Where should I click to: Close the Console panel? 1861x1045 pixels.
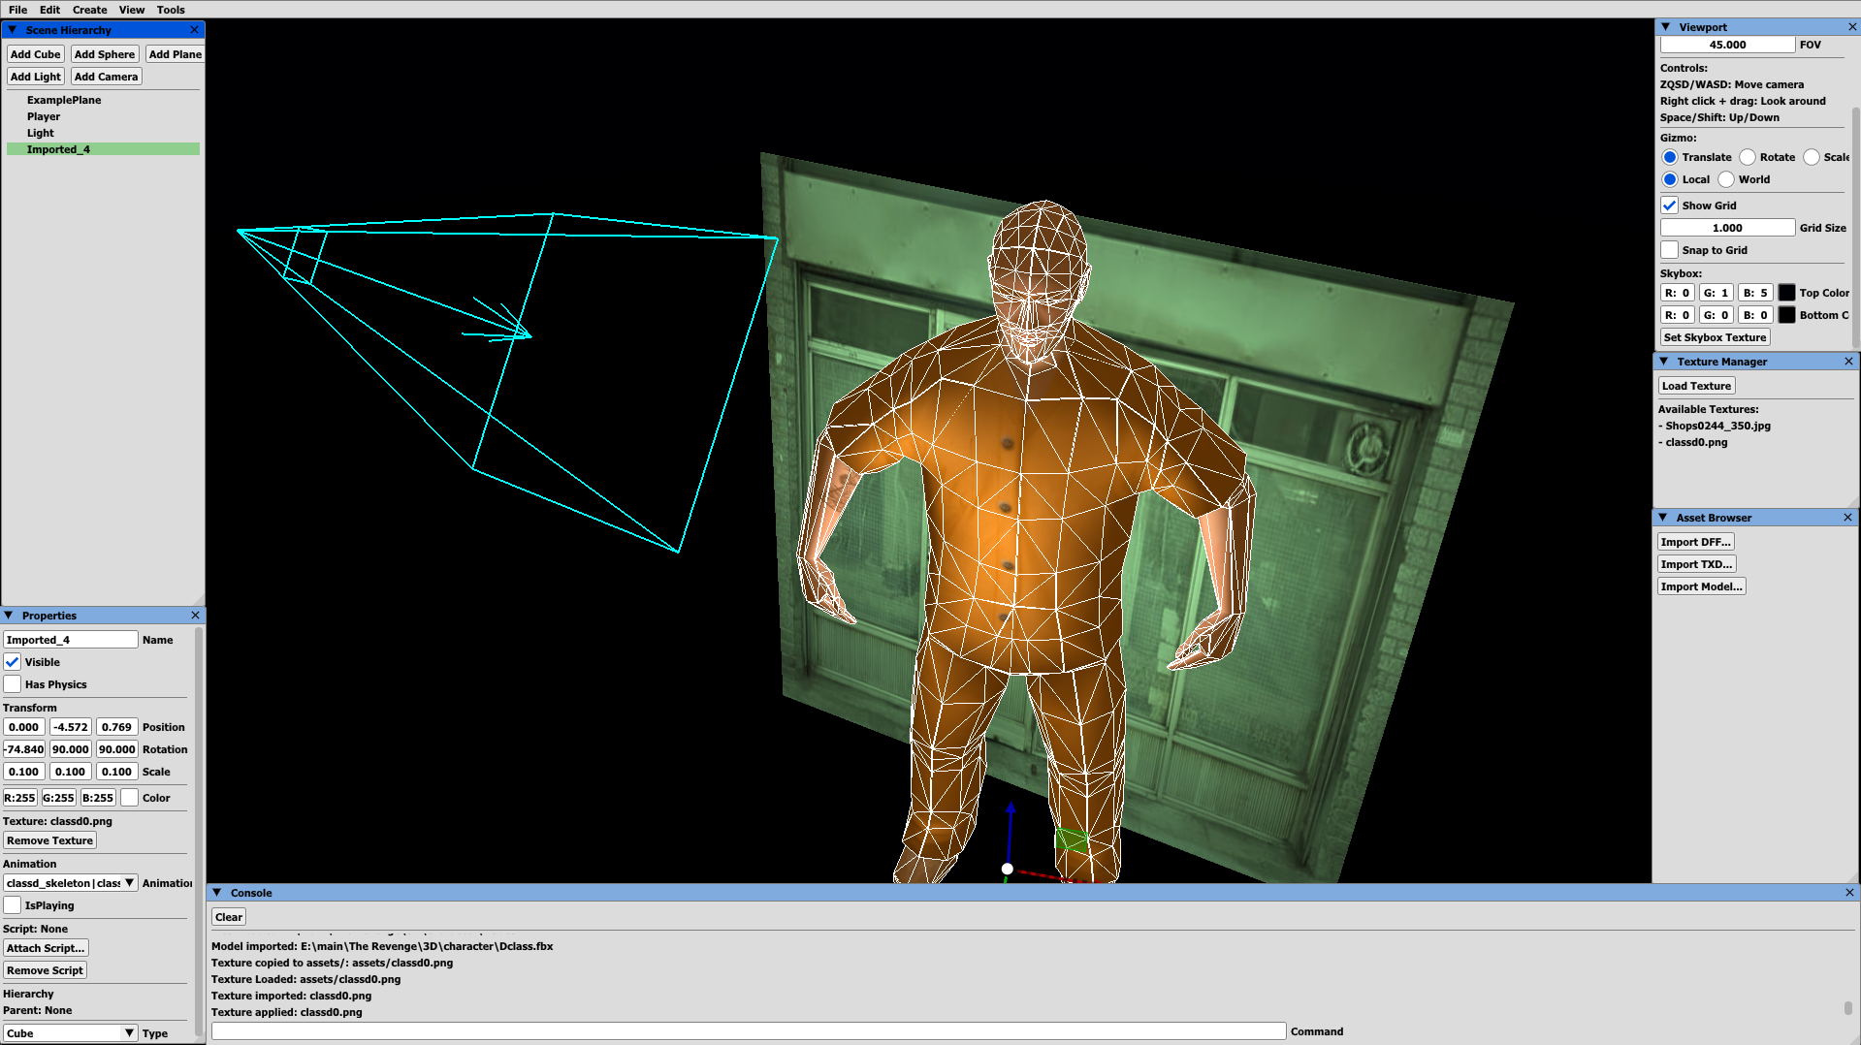[1848, 893]
